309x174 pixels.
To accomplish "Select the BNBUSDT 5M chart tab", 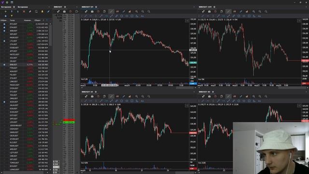I will tap(87, 7).
